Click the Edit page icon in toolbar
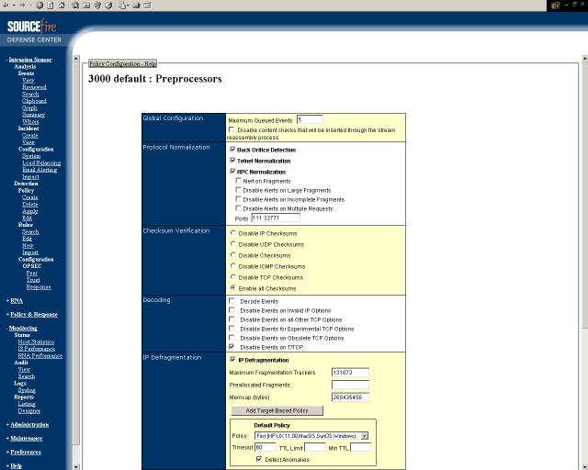The height and width of the screenshot is (470, 588). click(x=147, y=6)
